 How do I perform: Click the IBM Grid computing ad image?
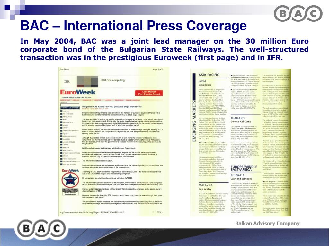87,82
